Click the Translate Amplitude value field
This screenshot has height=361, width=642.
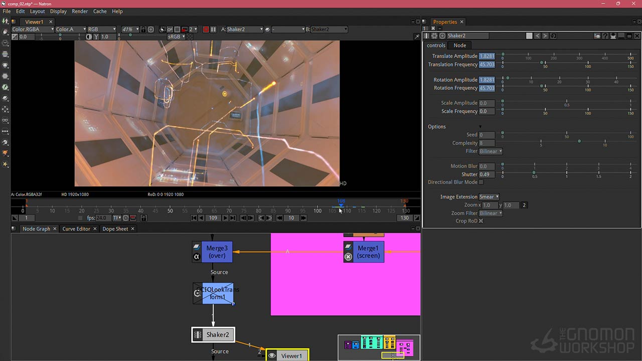pyautogui.click(x=487, y=56)
